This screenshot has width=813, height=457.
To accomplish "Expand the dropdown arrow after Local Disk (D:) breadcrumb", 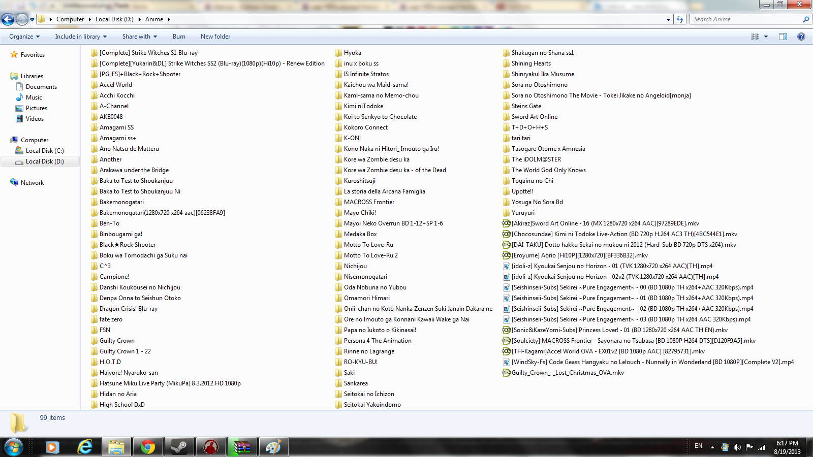I will pos(139,19).
